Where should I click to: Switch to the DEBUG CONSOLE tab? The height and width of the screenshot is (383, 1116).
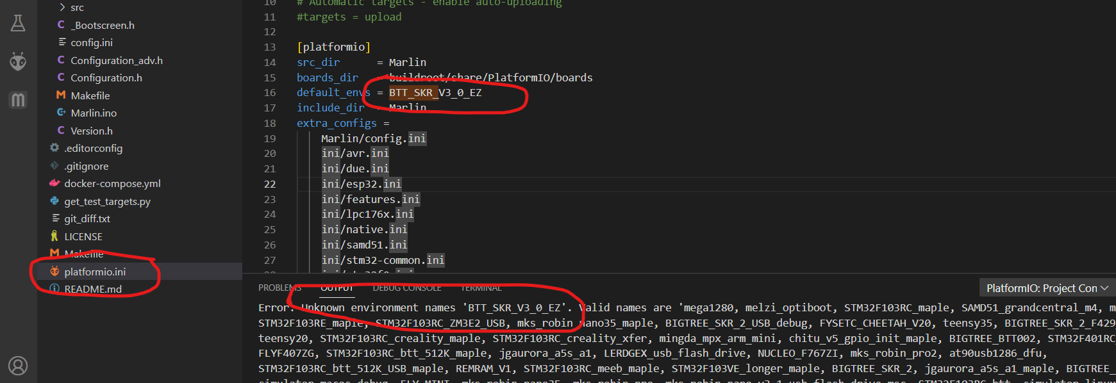click(x=406, y=288)
